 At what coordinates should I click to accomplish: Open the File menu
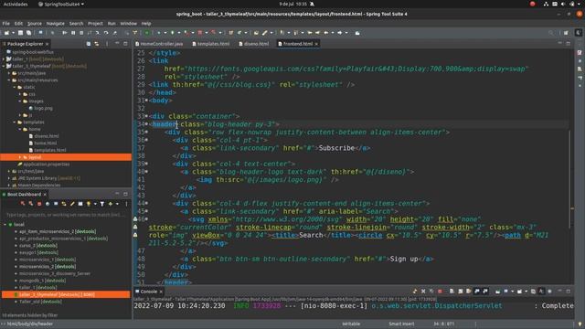[x=6, y=24]
